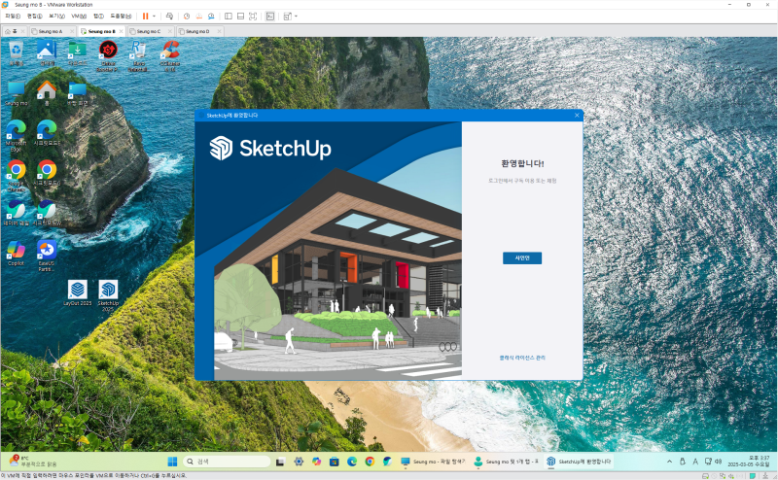
Task: Open the Windows Start menu
Action: tap(172, 462)
